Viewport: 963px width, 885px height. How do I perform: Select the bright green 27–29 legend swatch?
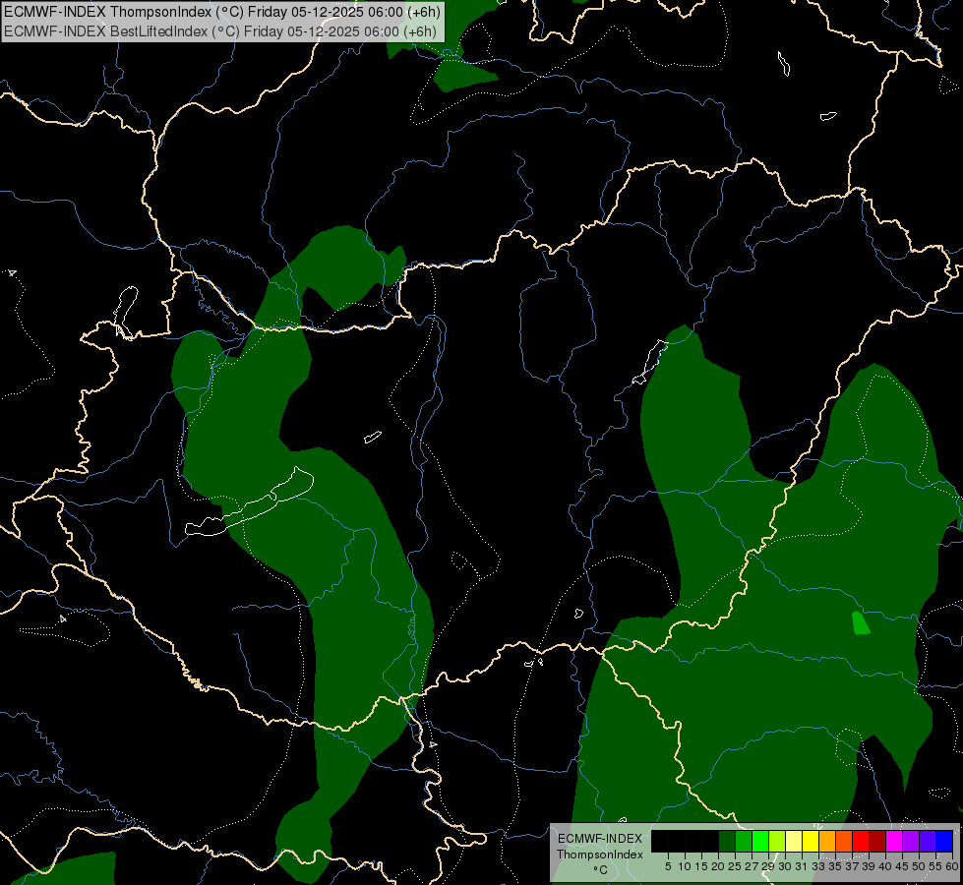[760, 842]
